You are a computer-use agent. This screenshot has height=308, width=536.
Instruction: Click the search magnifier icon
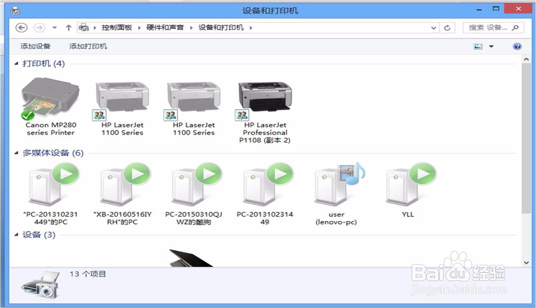[515, 28]
